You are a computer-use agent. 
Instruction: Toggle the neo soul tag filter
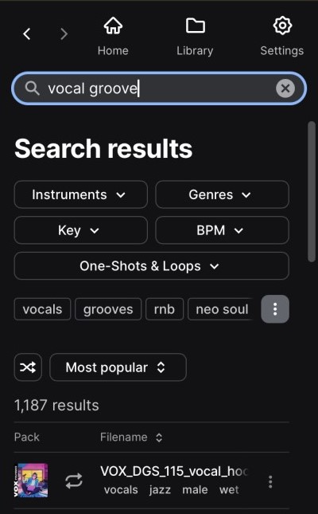click(x=222, y=309)
